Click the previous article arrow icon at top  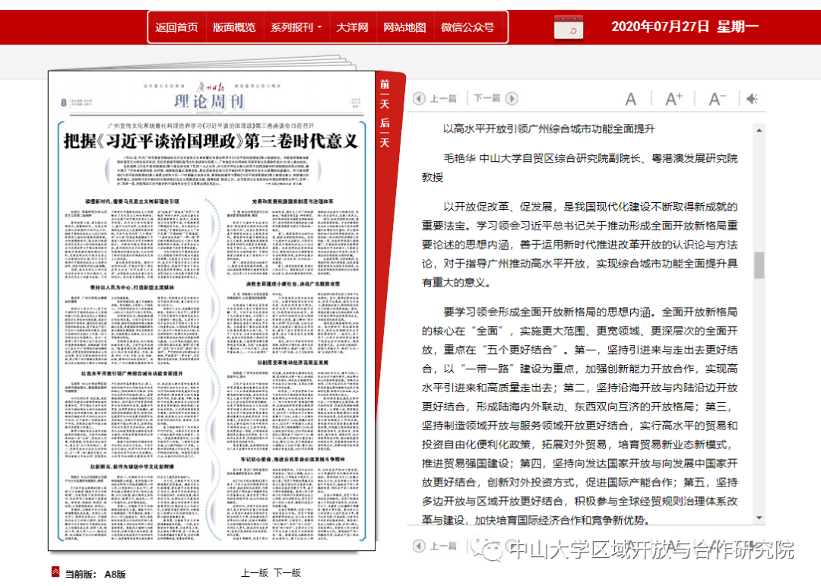coord(419,99)
